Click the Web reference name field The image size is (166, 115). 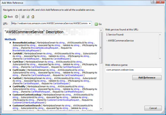point(133,70)
